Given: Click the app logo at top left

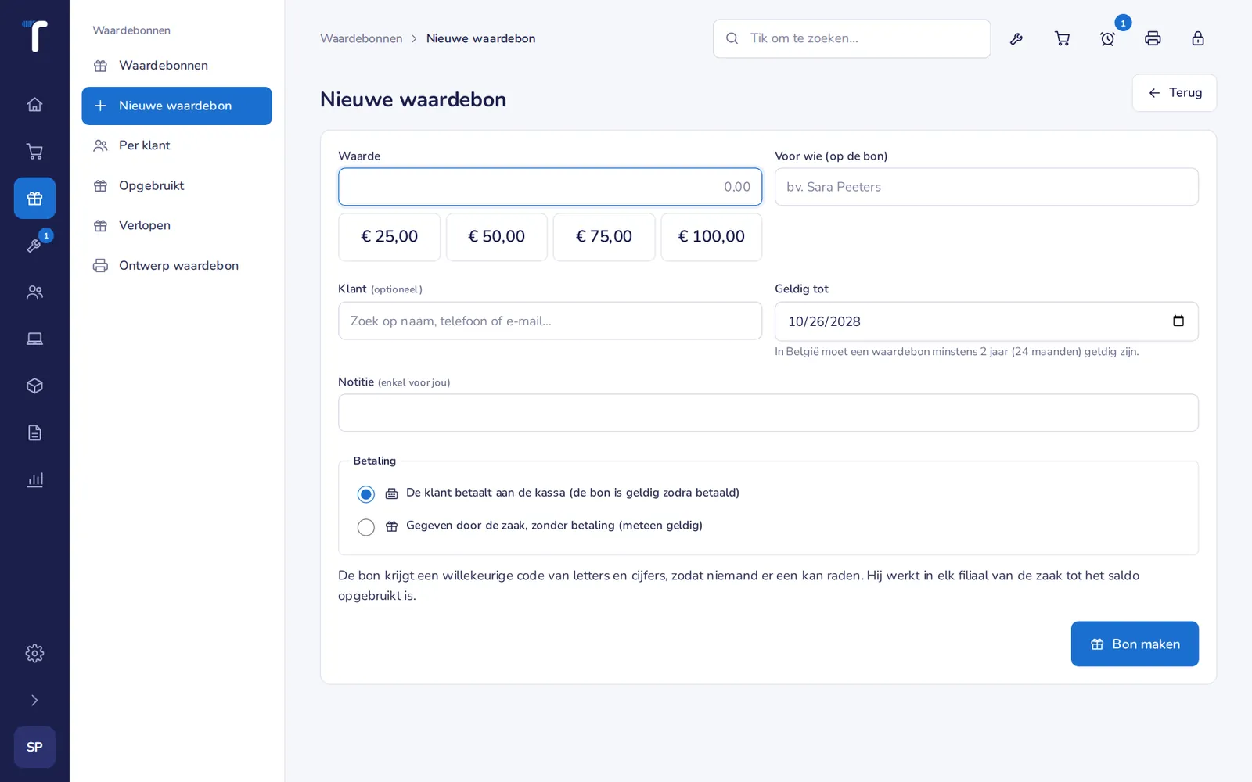Looking at the screenshot, I should tap(34, 36).
